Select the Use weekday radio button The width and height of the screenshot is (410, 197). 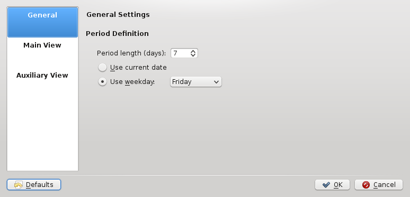[x=103, y=81]
